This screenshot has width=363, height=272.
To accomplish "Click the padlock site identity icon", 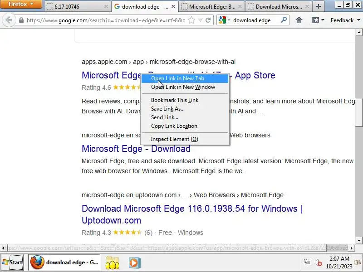I will (21, 20).
